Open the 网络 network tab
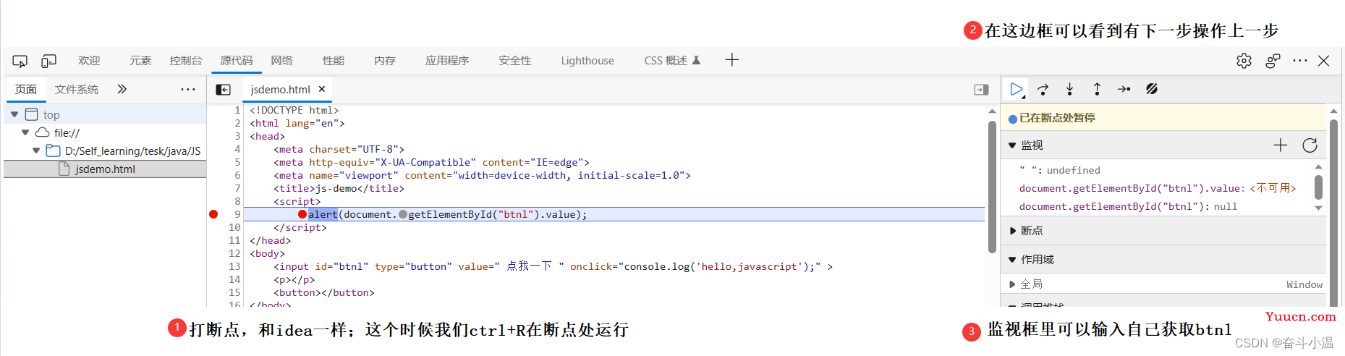1345x356 pixels. [281, 61]
